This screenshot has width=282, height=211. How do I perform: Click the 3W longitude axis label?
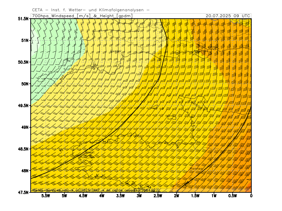139,196
